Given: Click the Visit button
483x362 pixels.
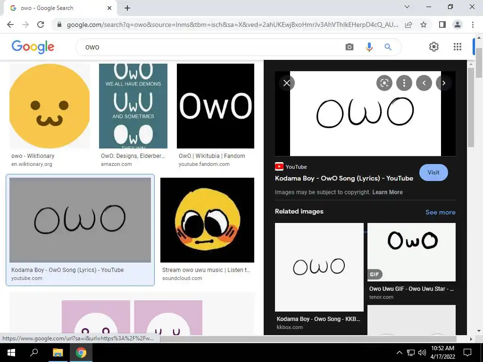Looking at the screenshot, I should [x=433, y=173].
